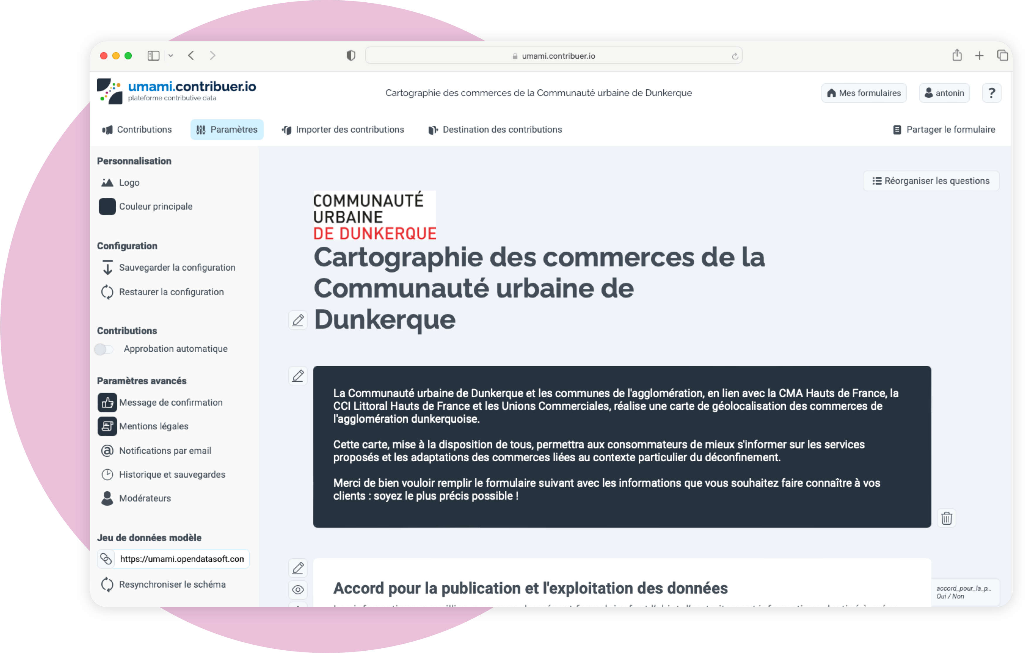The image size is (1027, 653).
Task: Click the browser address bar
Action: coord(554,56)
